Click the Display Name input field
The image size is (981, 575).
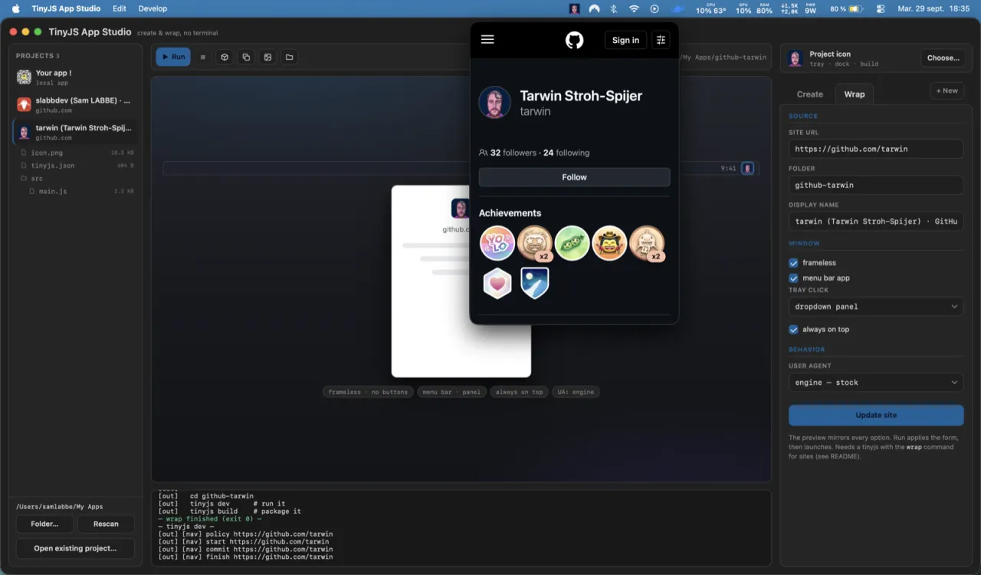pos(876,221)
